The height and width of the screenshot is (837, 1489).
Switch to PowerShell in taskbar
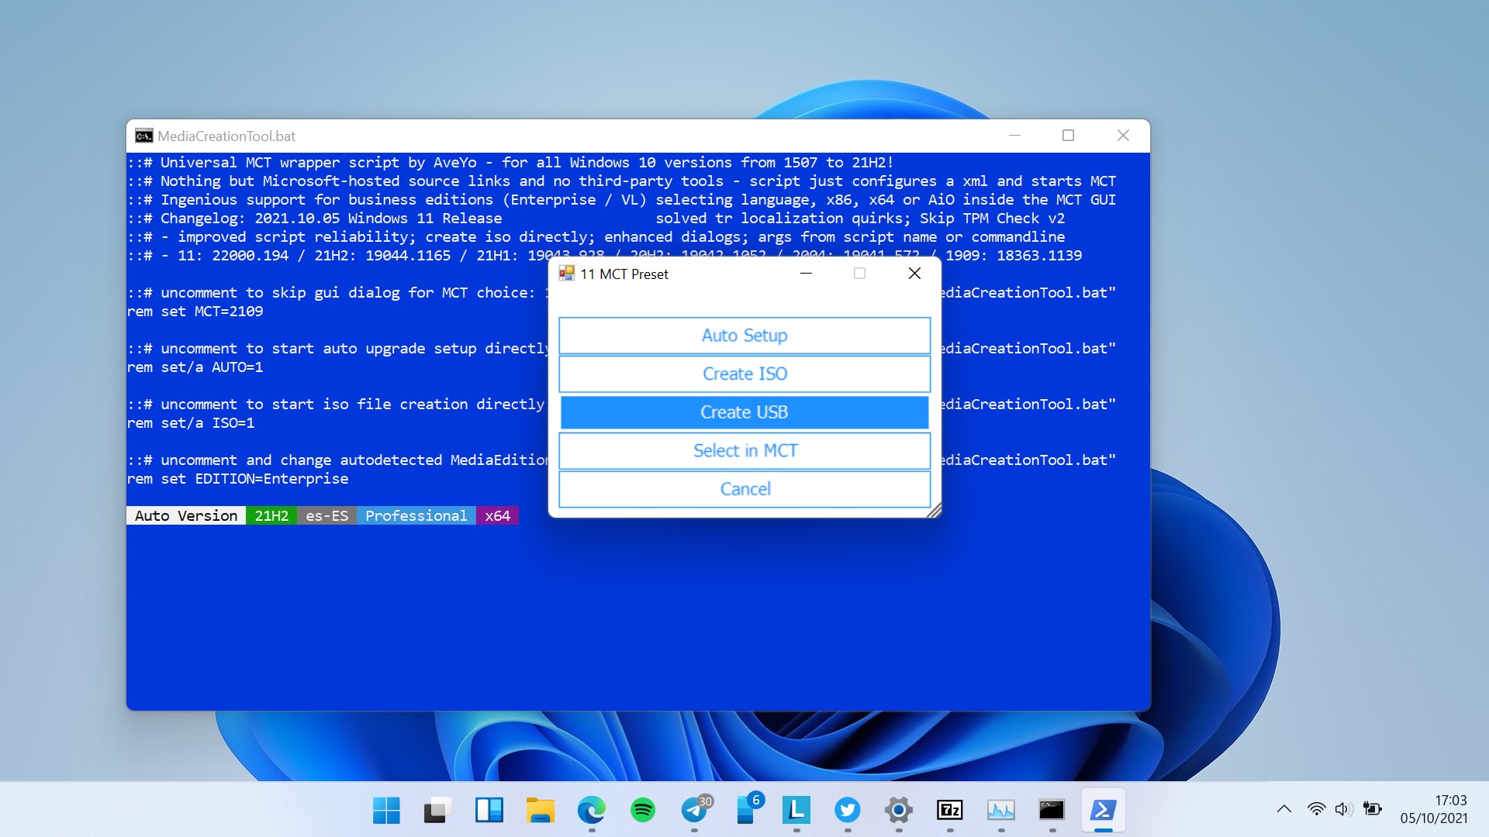[1103, 811]
